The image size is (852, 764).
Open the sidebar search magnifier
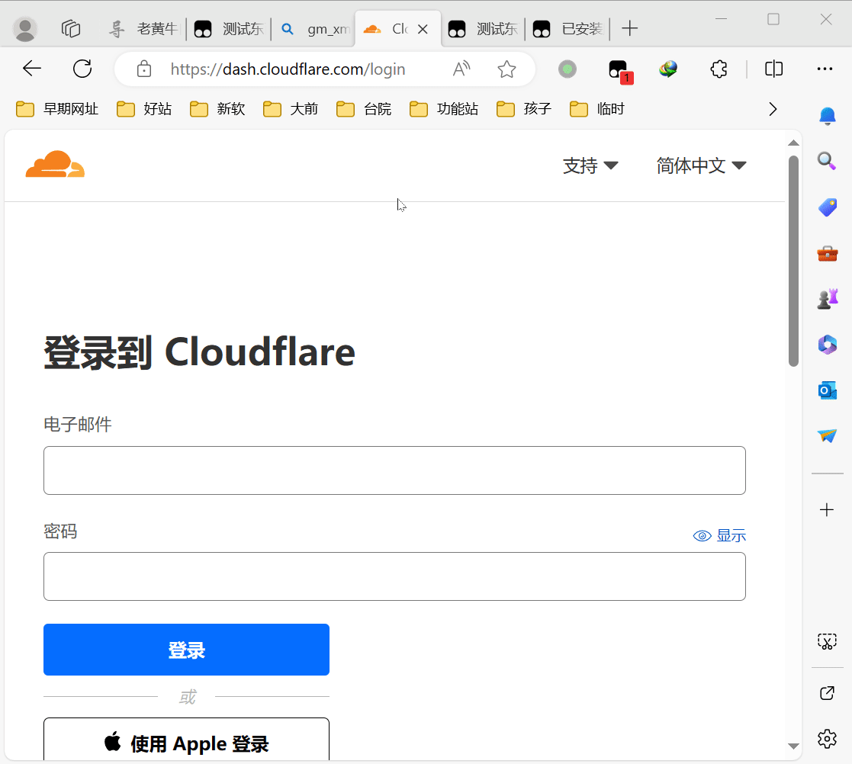(827, 161)
